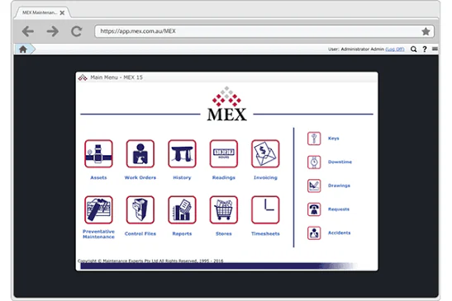Click the Downtime watch icon

pyautogui.click(x=314, y=162)
